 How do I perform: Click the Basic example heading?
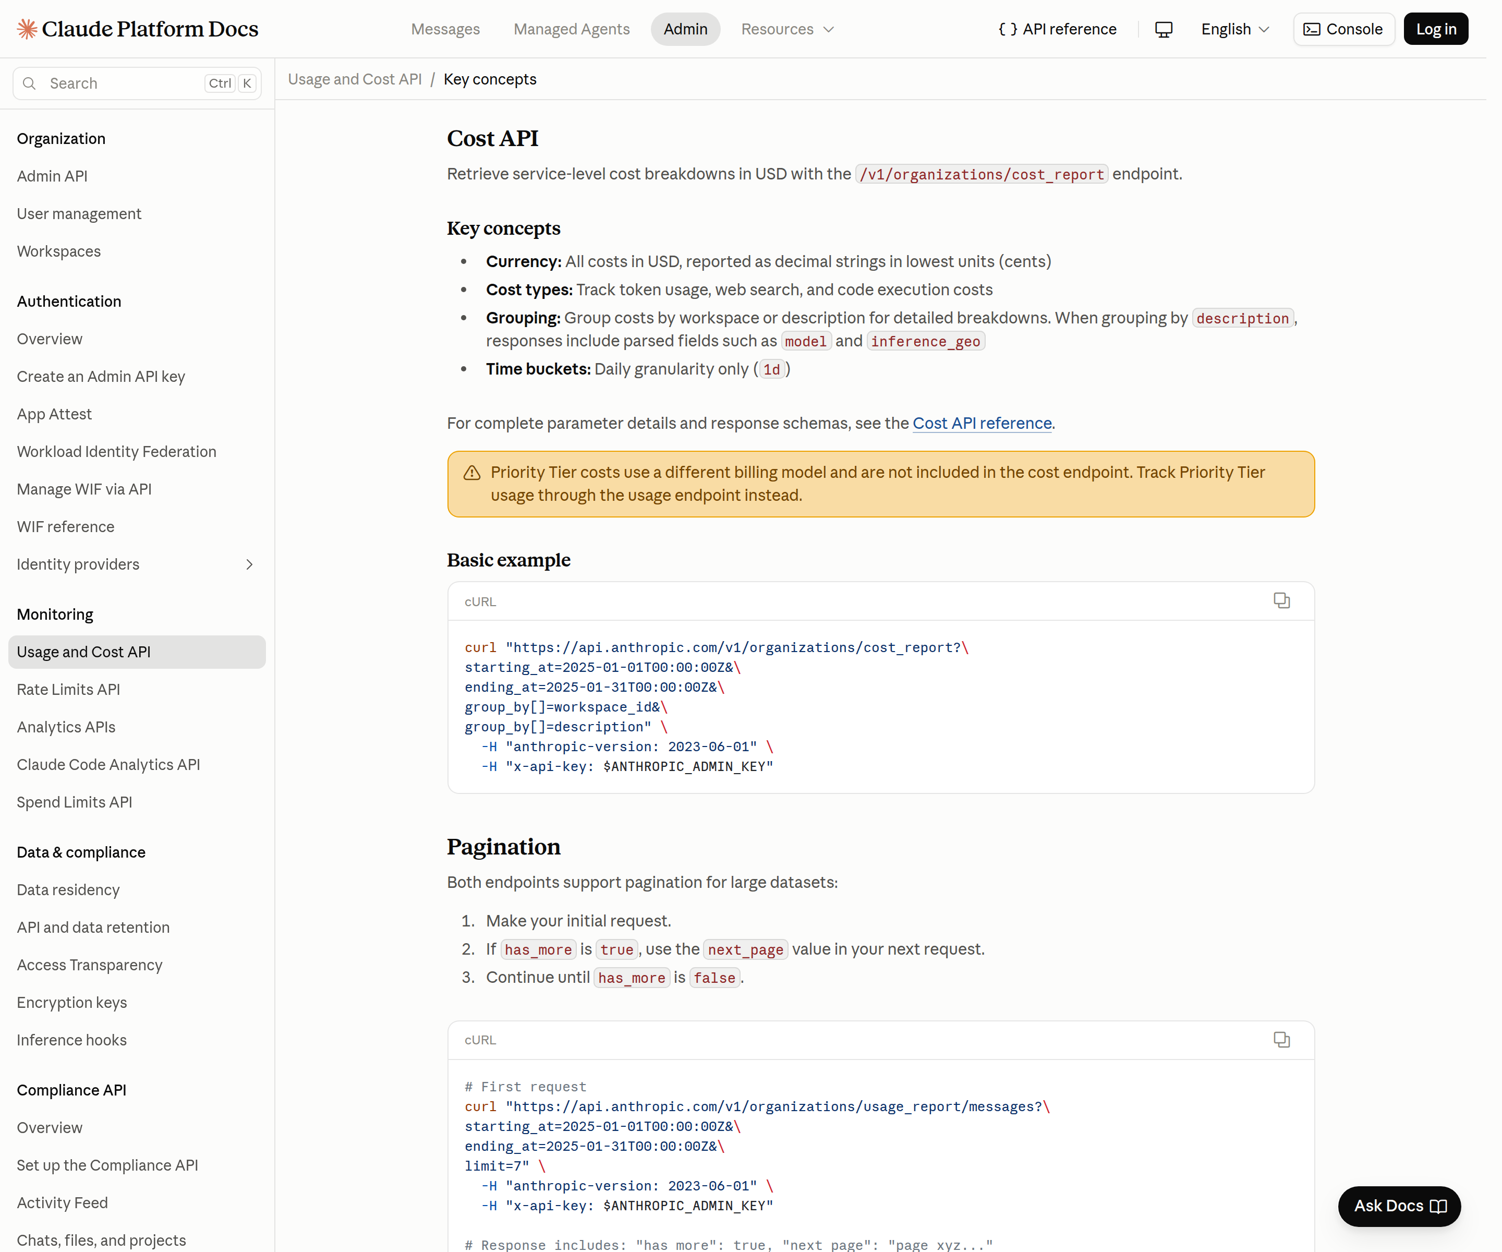point(514,566)
